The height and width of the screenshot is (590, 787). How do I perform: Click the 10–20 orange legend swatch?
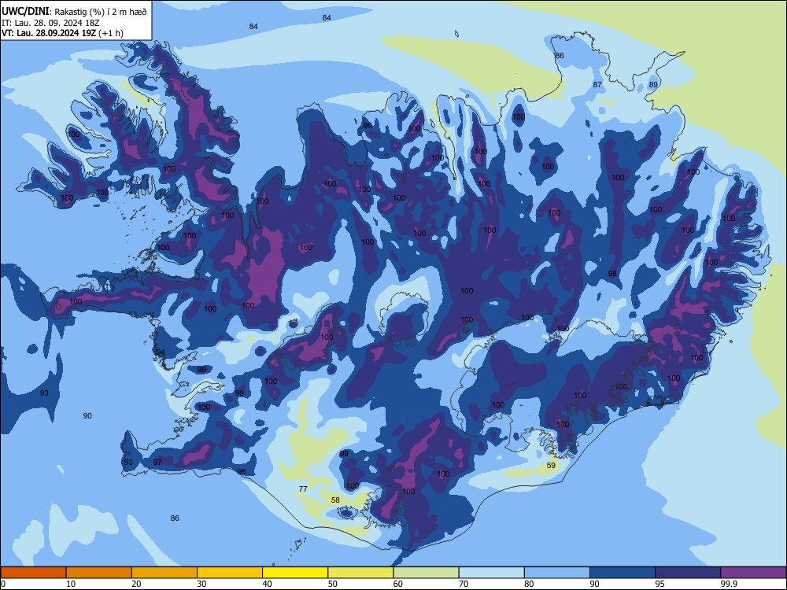tap(99, 573)
